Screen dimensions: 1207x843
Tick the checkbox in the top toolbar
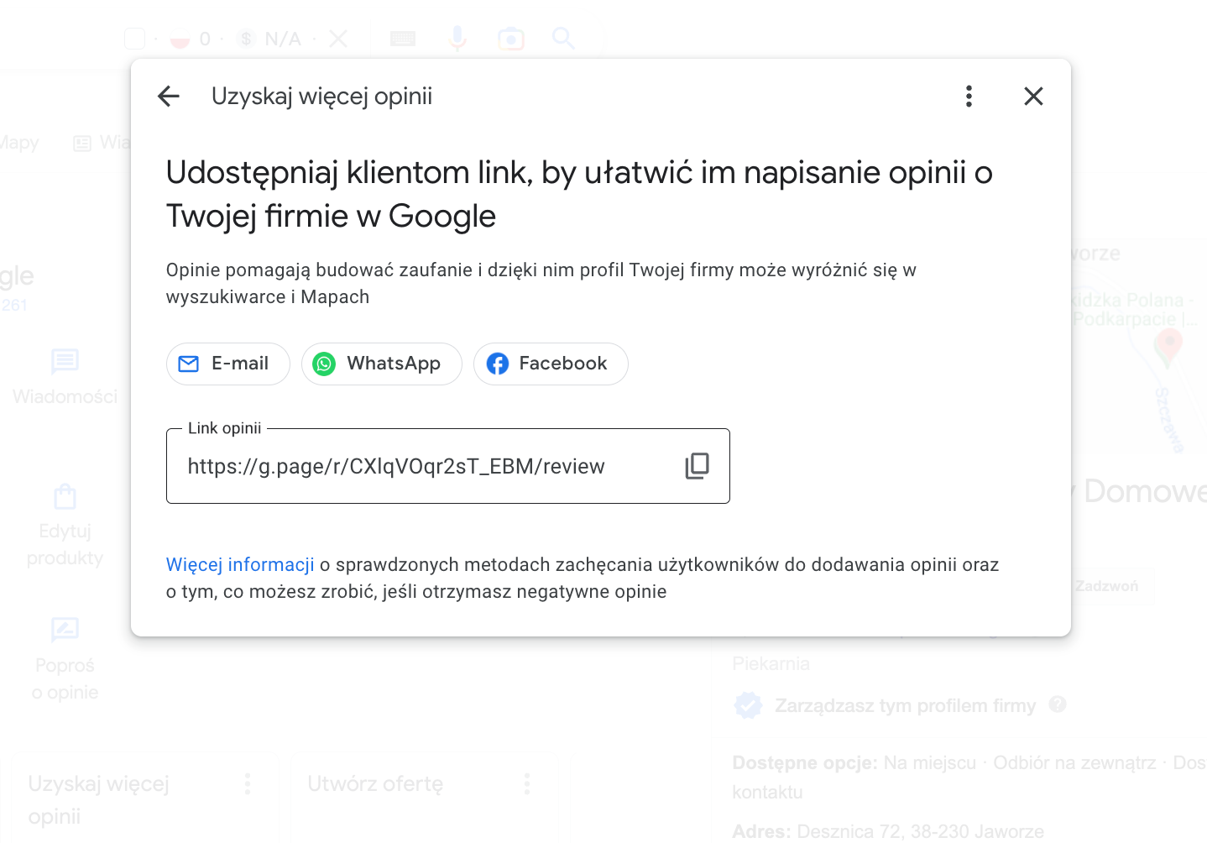click(x=133, y=38)
